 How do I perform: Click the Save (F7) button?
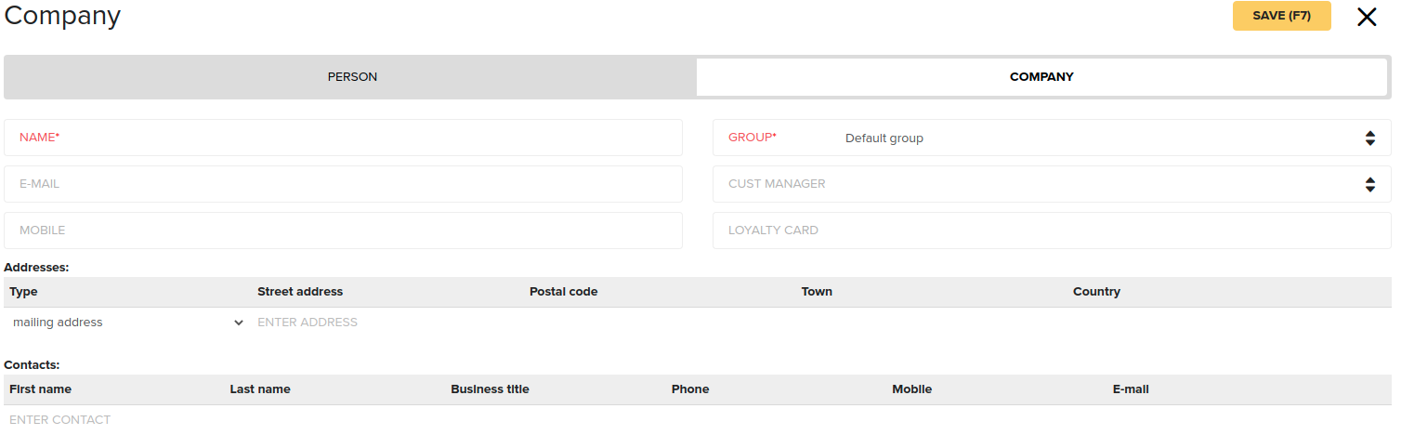coord(1281,16)
